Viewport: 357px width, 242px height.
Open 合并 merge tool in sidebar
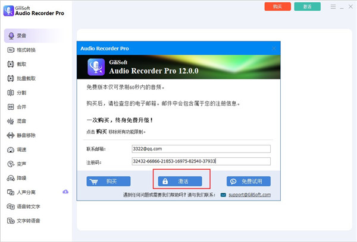pyautogui.click(x=17, y=107)
